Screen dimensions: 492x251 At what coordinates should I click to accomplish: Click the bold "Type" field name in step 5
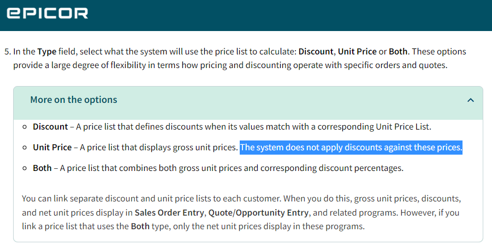pyautogui.click(x=48, y=52)
